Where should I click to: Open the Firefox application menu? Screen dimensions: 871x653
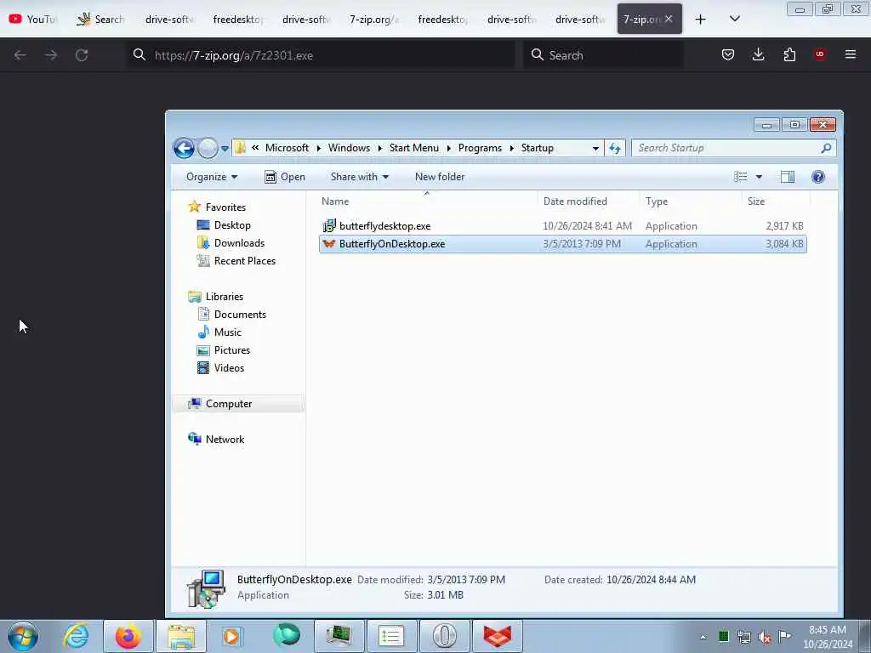(851, 54)
